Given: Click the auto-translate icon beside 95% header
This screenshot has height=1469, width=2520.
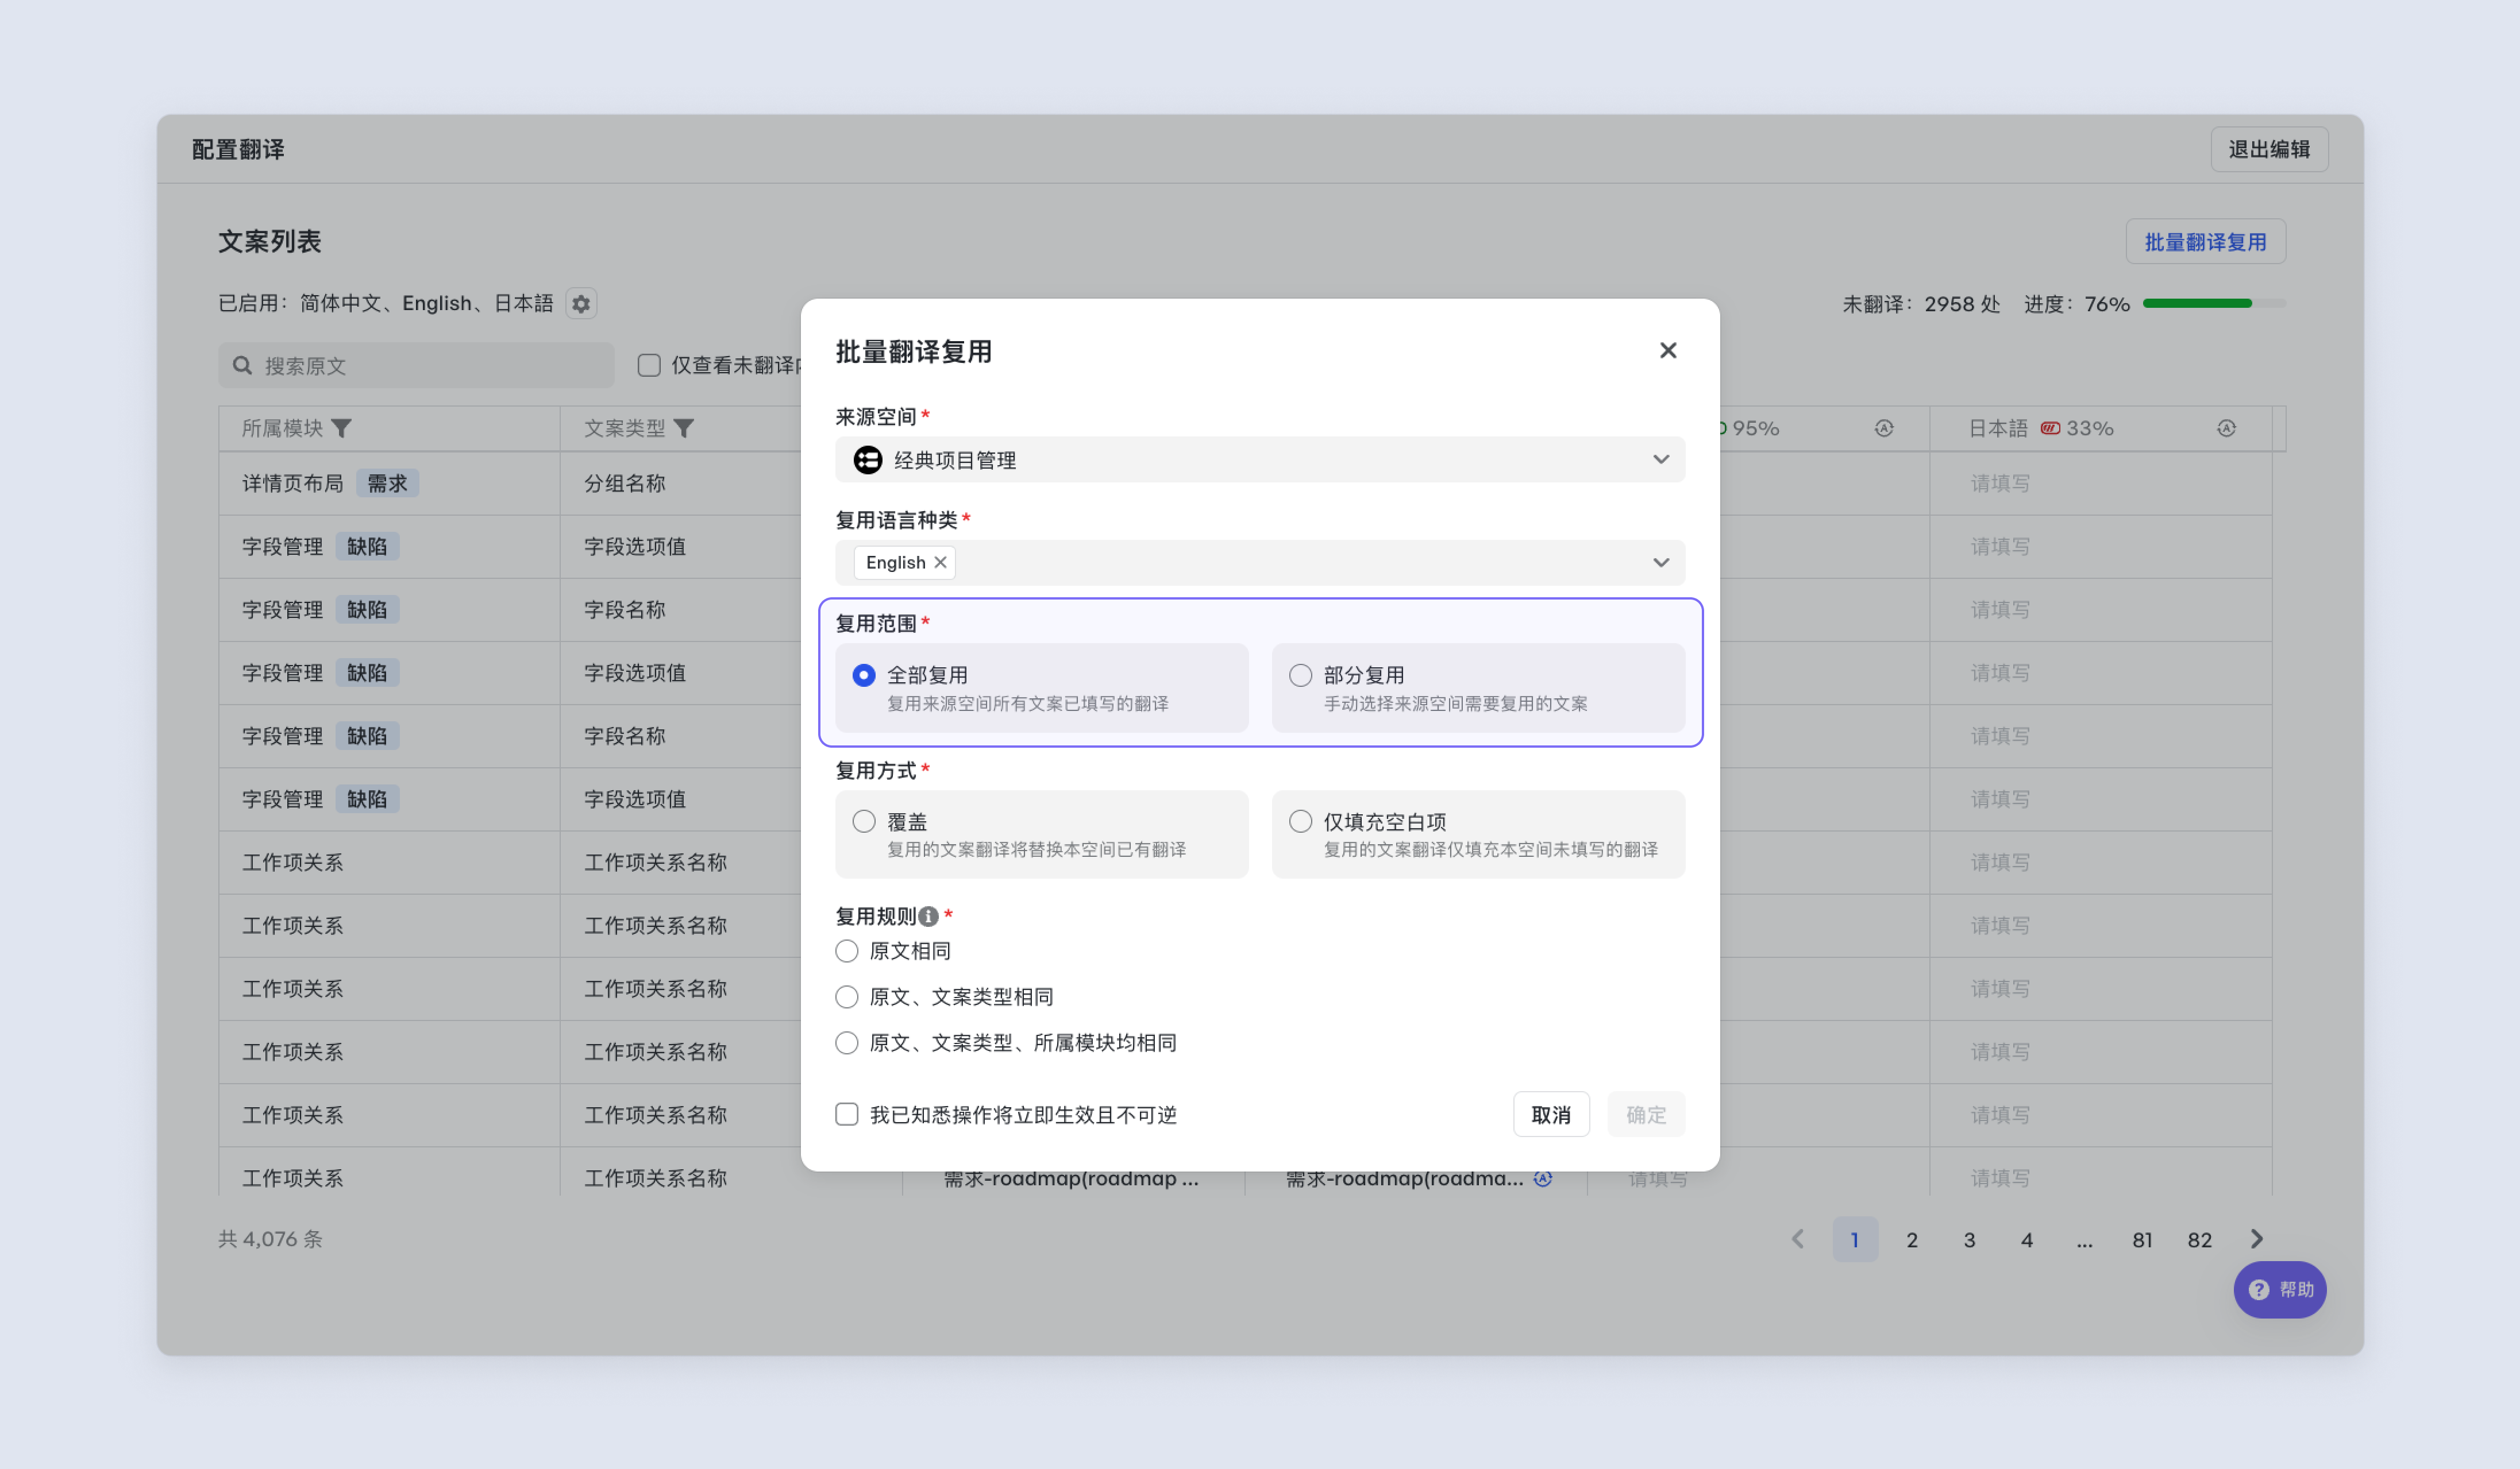Looking at the screenshot, I should (x=1883, y=429).
